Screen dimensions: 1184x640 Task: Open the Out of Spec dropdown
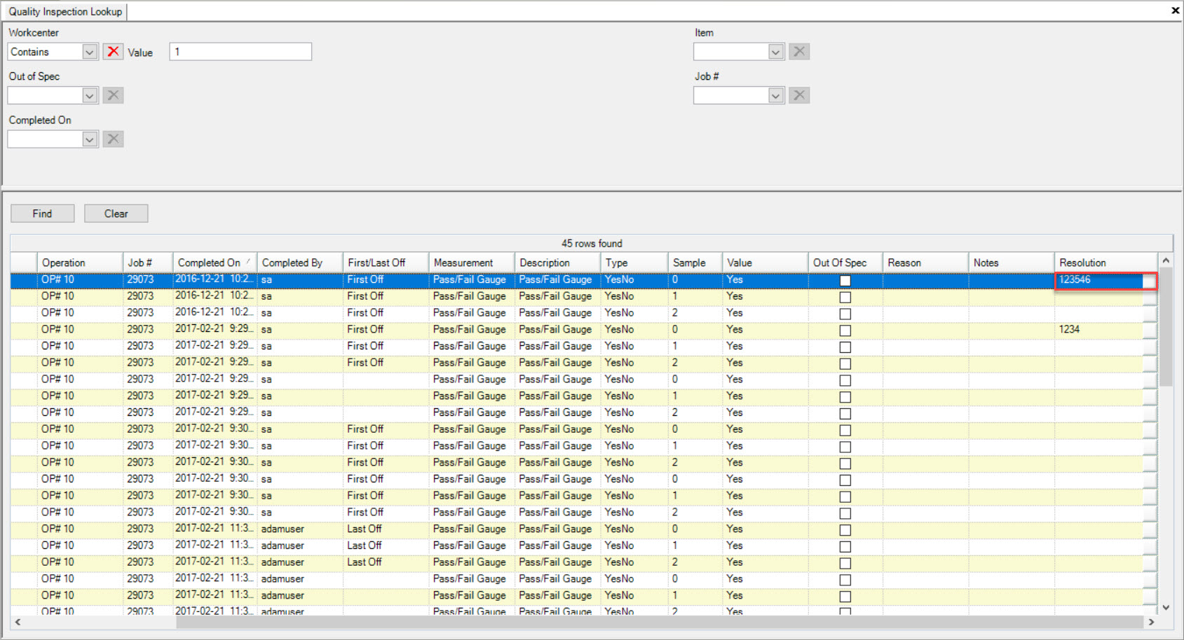[89, 95]
